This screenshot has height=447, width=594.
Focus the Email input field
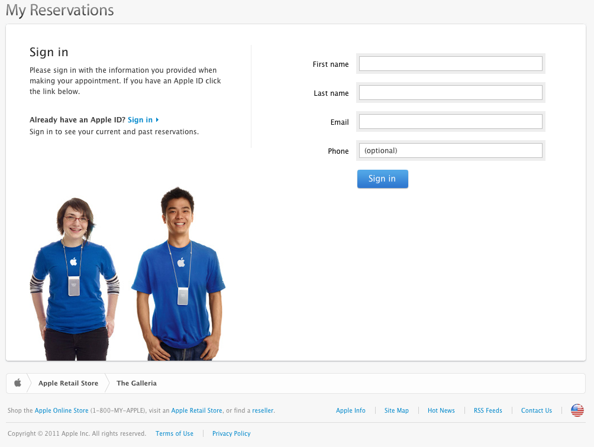coord(450,121)
